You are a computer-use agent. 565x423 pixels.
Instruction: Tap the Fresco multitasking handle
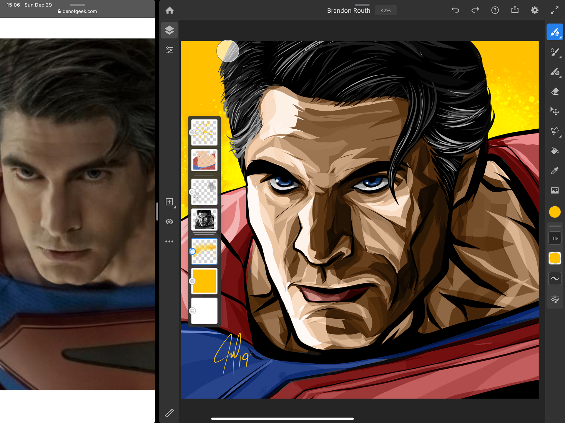point(362,5)
